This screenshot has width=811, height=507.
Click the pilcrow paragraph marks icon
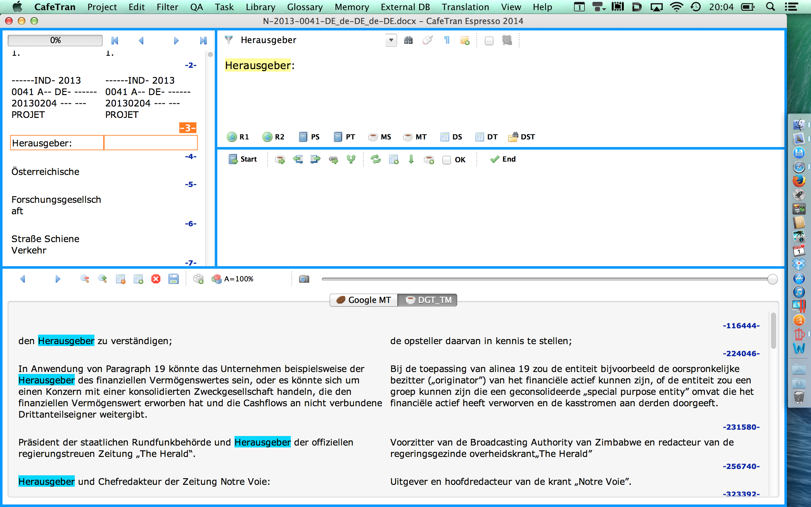click(446, 41)
